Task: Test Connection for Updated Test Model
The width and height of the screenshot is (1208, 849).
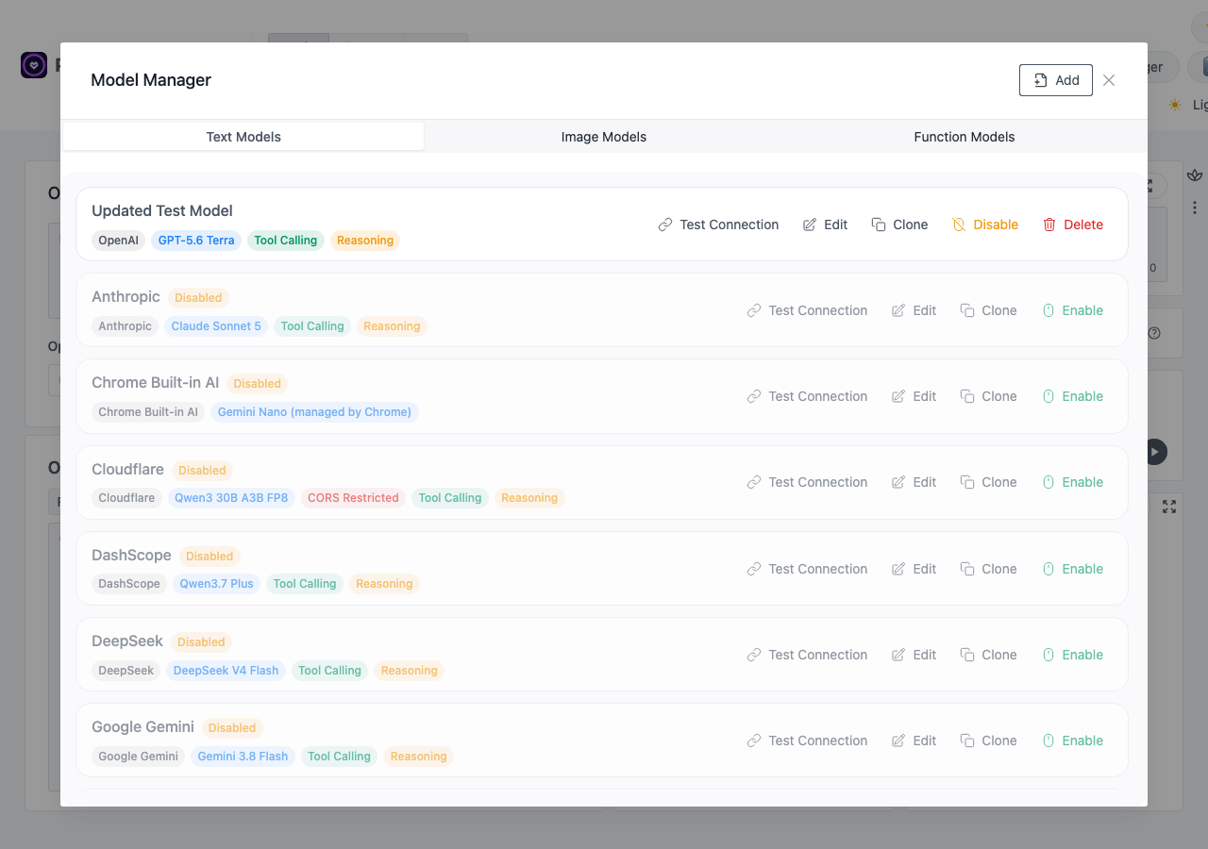Action: [718, 225]
